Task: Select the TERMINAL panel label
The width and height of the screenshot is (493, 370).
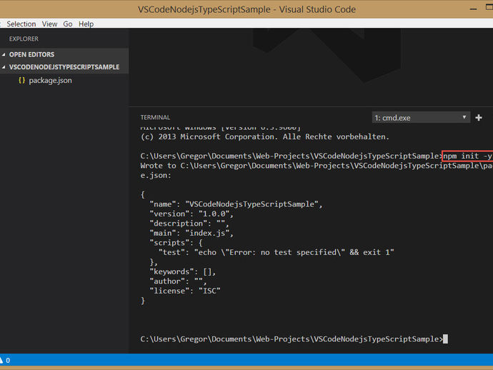Action: click(x=155, y=117)
